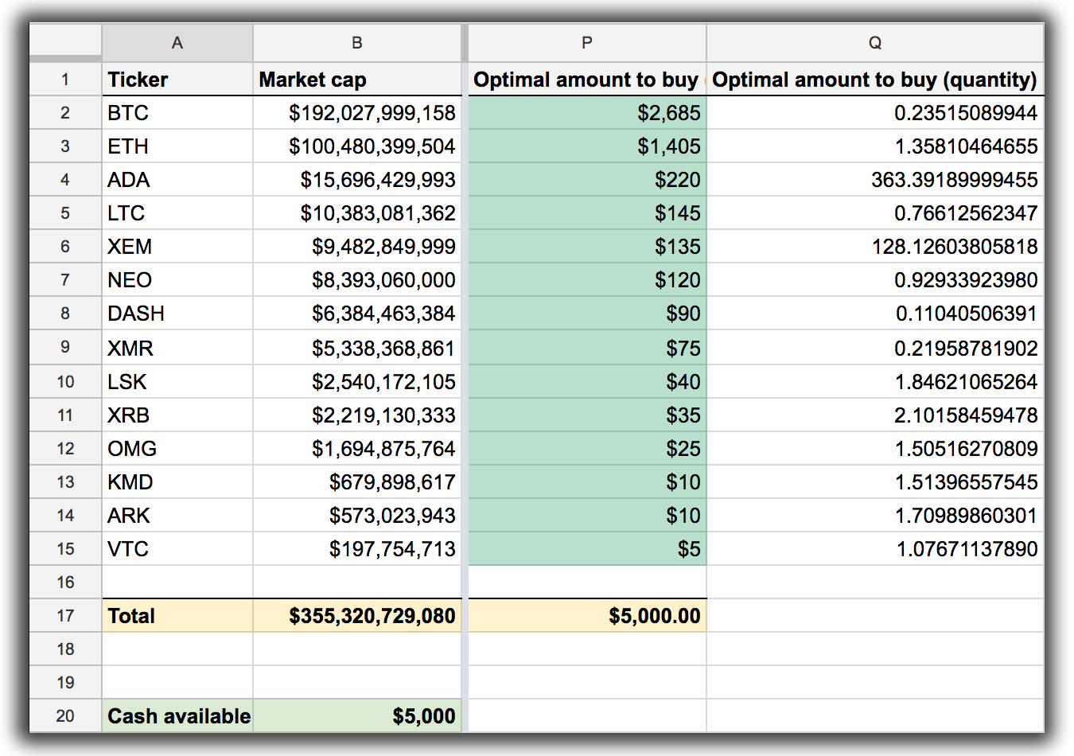Click the BTC ticker cell
1074x756 pixels.
coord(177,113)
